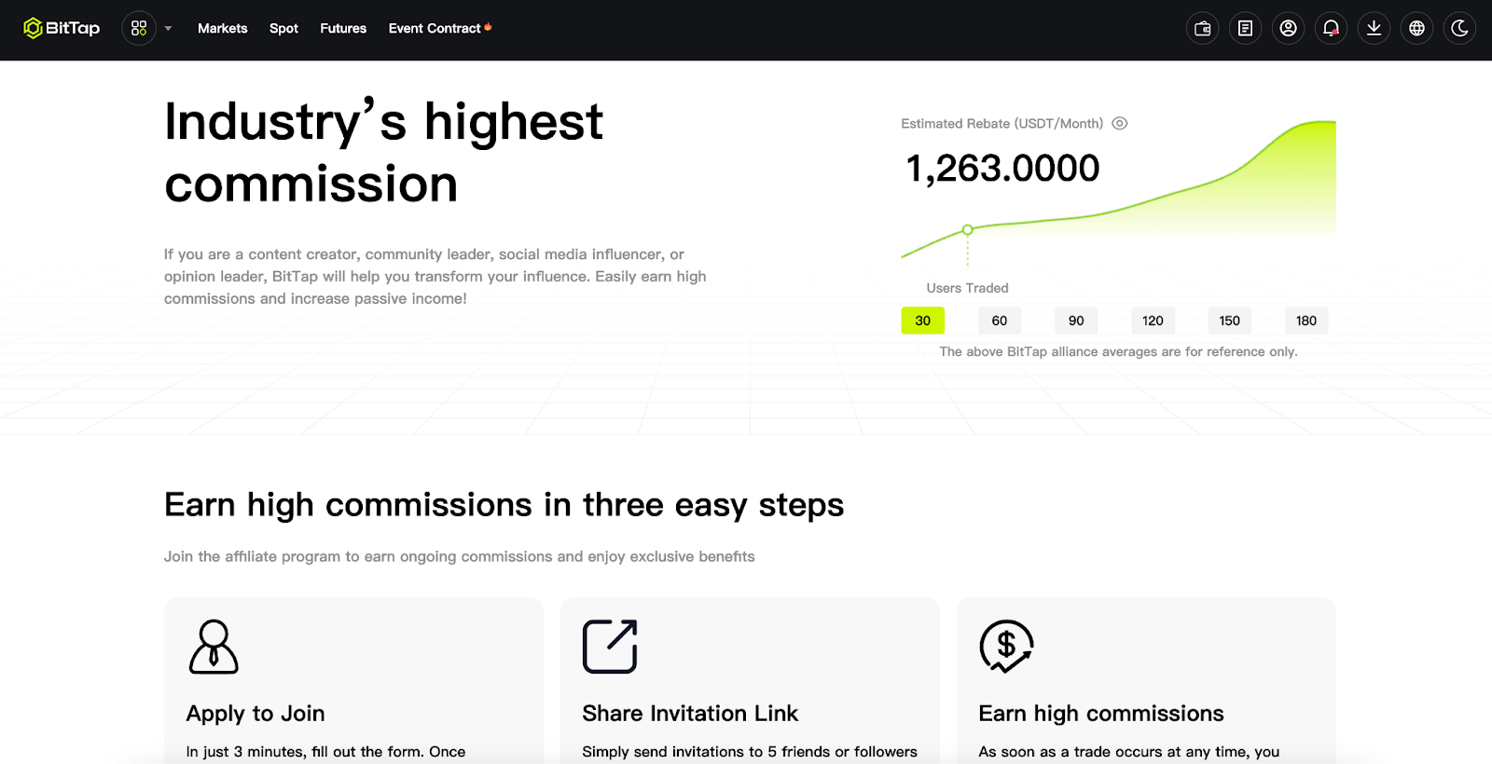Open the wallet icon in header

(1203, 28)
